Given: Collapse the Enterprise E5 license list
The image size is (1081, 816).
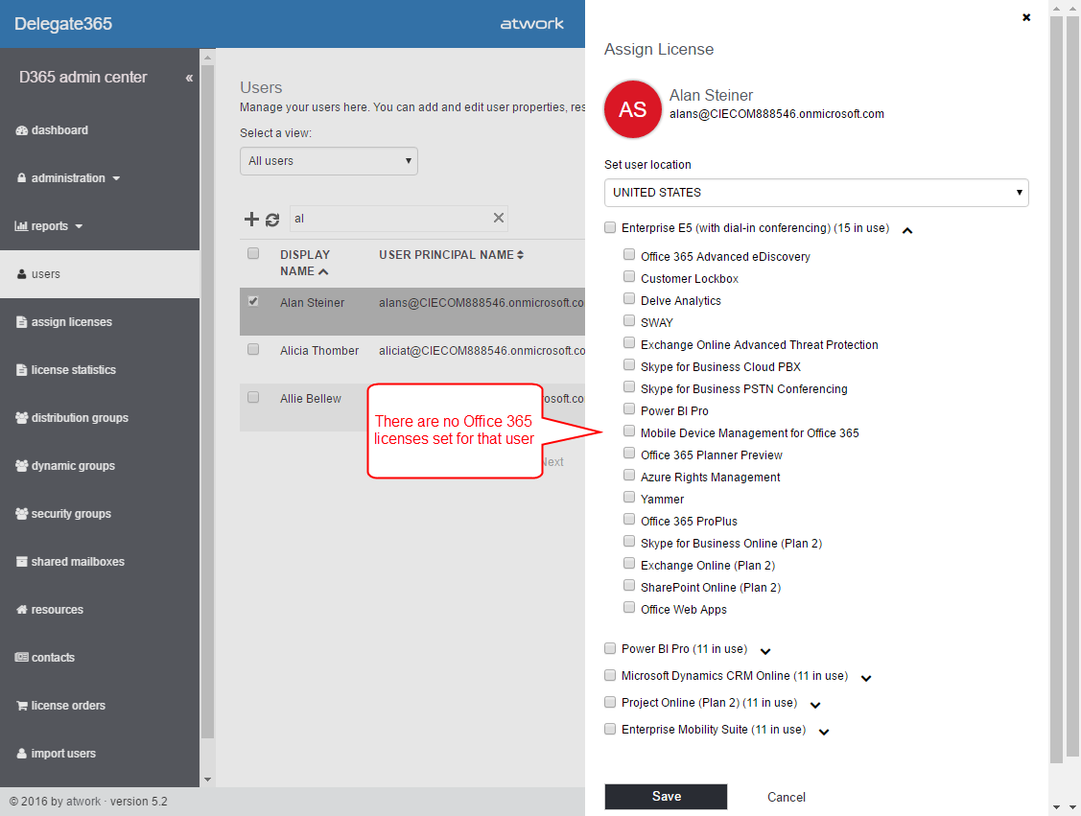Looking at the screenshot, I should coord(907,231).
